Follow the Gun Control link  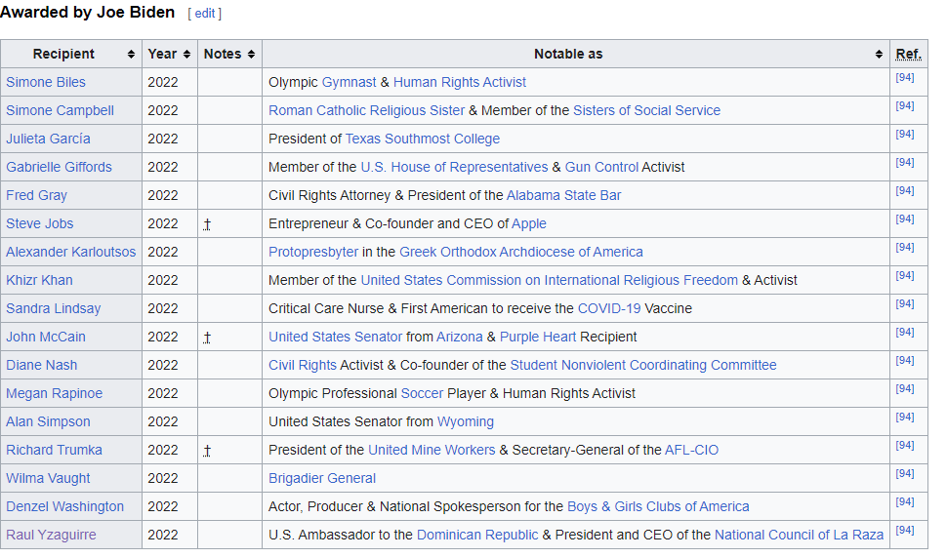pyautogui.click(x=601, y=167)
